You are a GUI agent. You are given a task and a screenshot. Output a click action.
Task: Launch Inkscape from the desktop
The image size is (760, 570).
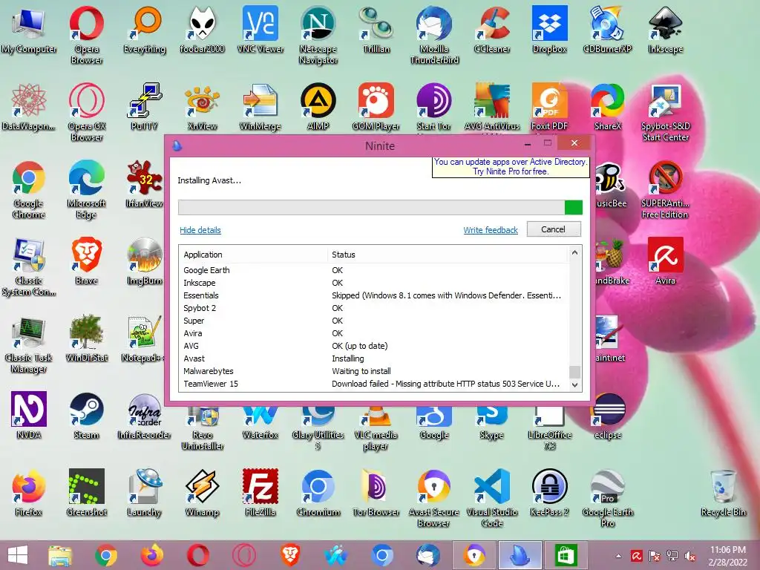666,30
